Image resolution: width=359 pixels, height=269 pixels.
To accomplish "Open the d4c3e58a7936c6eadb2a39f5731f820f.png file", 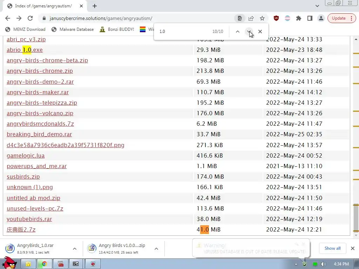I will [66, 145].
